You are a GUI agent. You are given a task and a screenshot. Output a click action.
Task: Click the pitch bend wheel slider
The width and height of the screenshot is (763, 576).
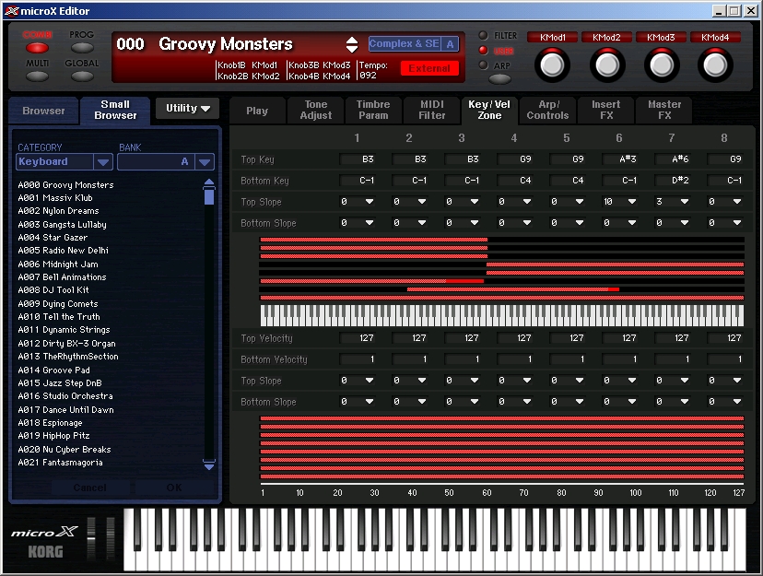pos(91,538)
